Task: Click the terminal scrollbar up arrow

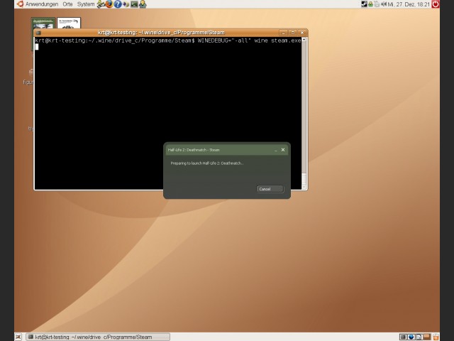Action: (304, 40)
